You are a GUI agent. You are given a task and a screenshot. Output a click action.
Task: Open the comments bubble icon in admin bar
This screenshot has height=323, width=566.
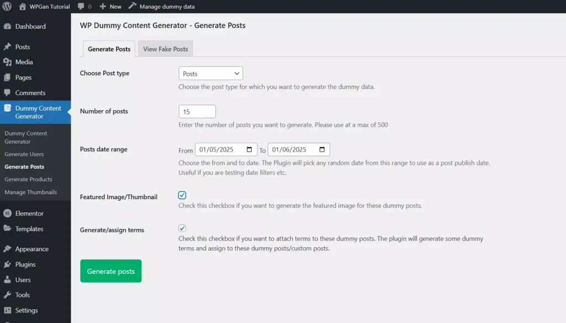pyautogui.click(x=81, y=7)
